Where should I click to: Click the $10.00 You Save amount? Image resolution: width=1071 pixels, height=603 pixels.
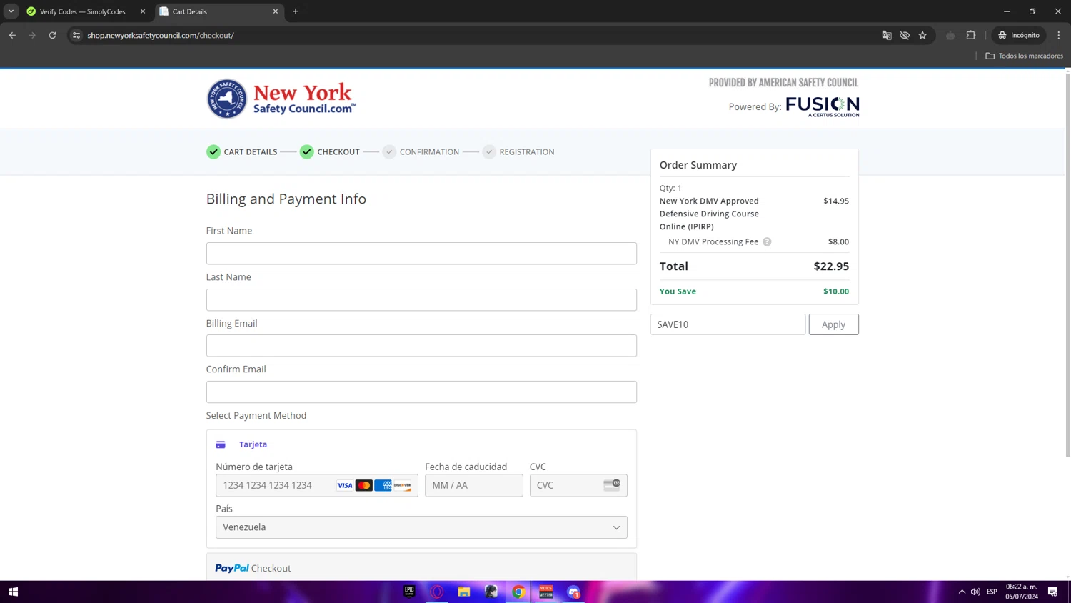click(836, 291)
